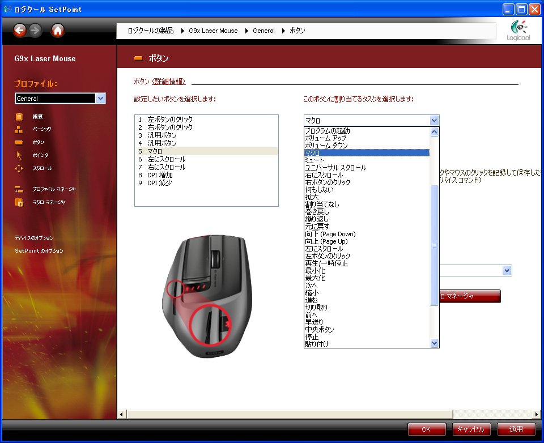Open the ポインタ pointer sidebar icon
This screenshot has width=544, height=443.
pos(19,155)
